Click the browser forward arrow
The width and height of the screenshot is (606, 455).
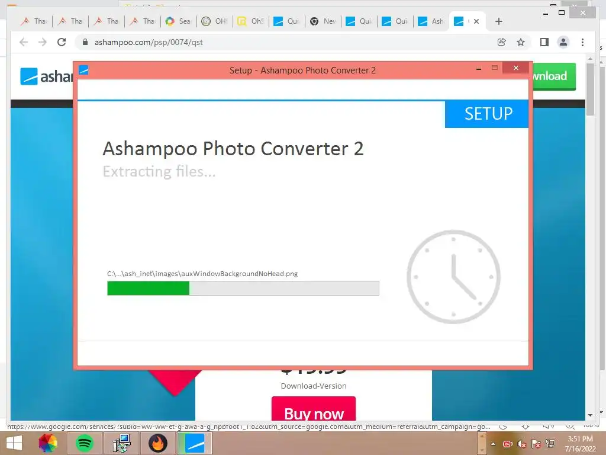point(43,42)
